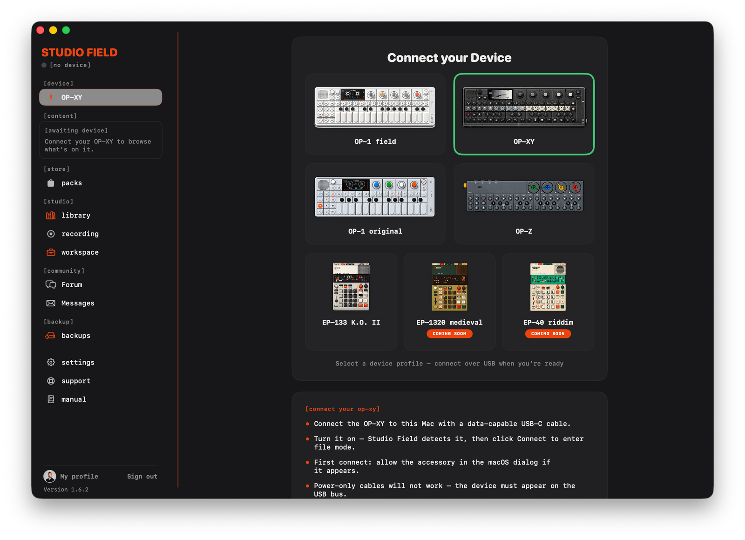Minimize the window with yellow button
The width and height of the screenshot is (745, 540).
pos(53,30)
